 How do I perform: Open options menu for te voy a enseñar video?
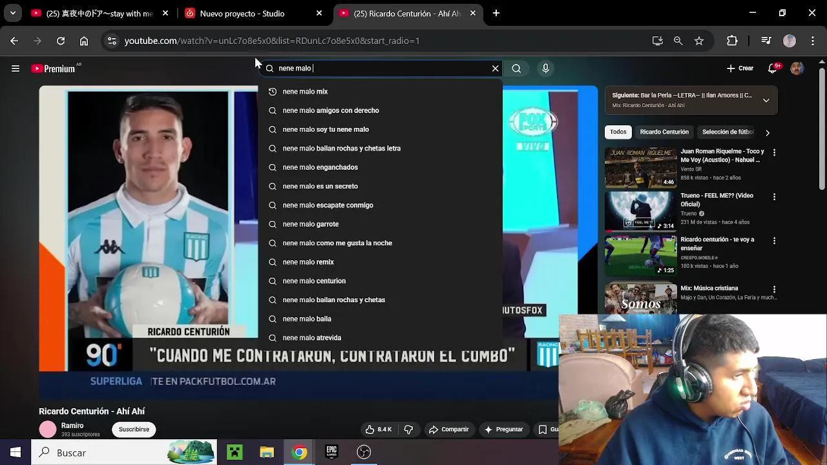tap(774, 240)
